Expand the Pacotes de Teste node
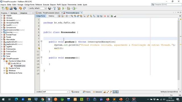The width and height of the screenshot is (182, 102). pos(4,68)
